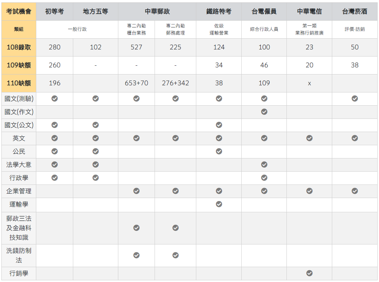
Task: Click the checkmark for 國文(測驗) under 初等考
Action: tap(55, 99)
